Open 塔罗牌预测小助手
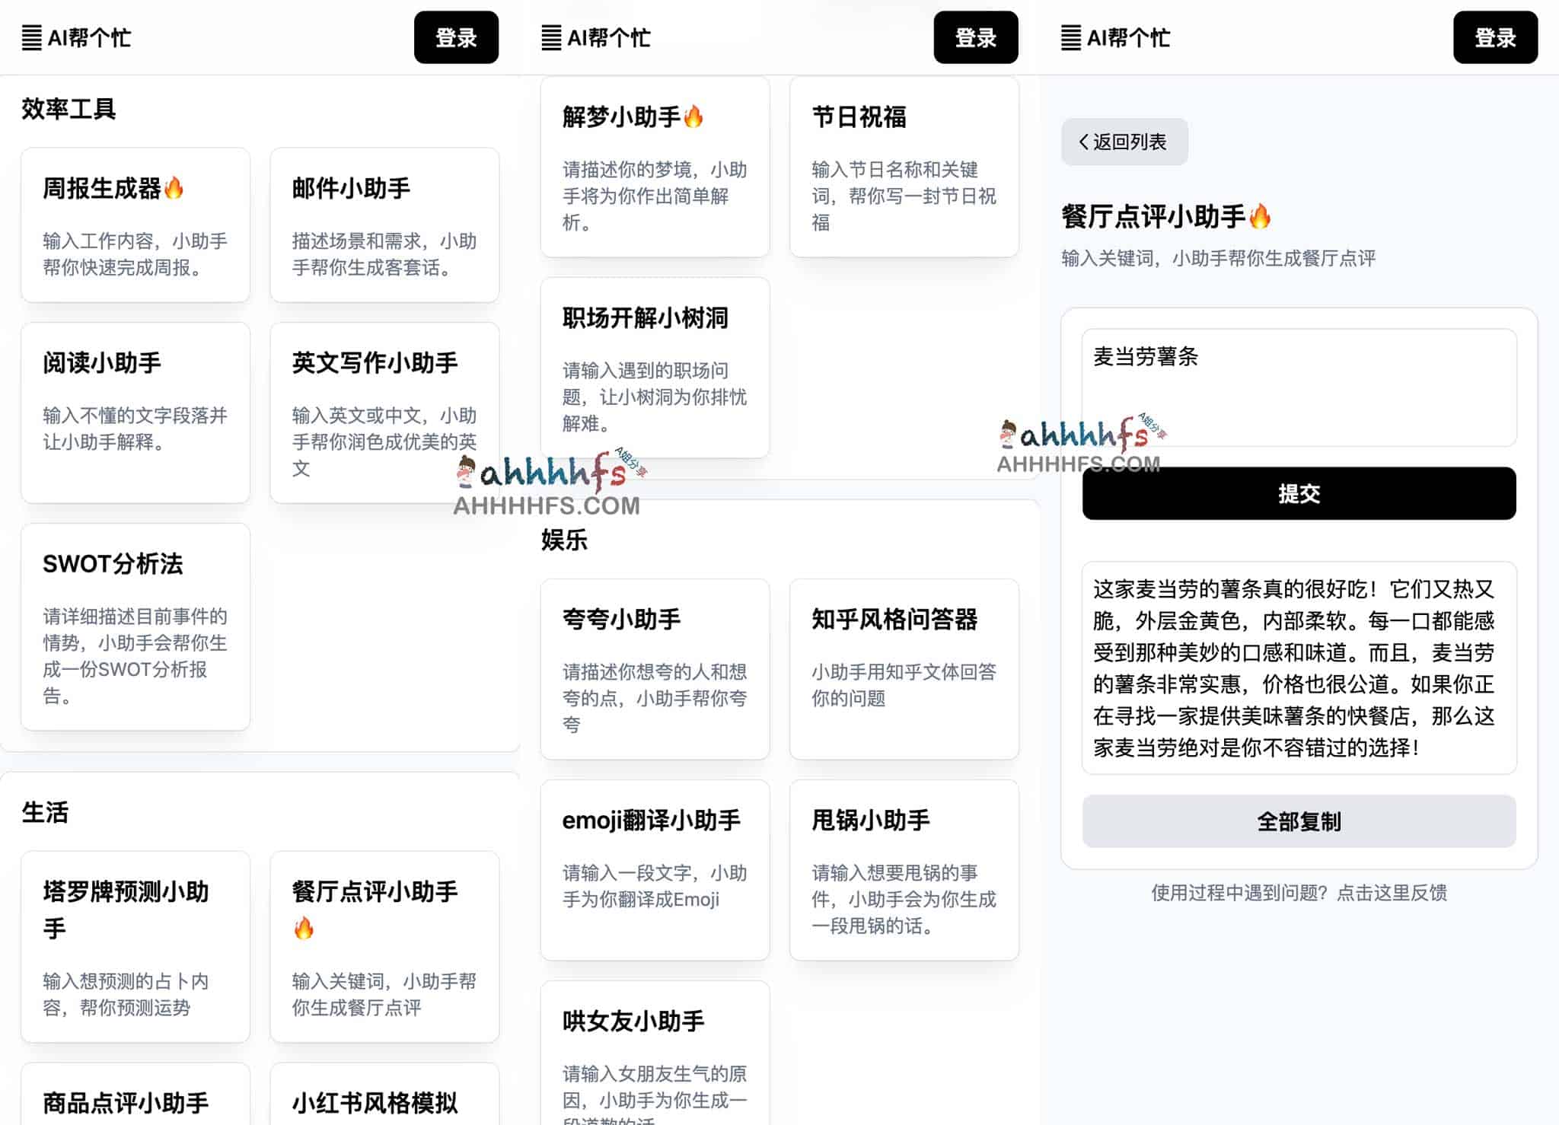Screen dimensions: 1559x1125 point(135,948)
